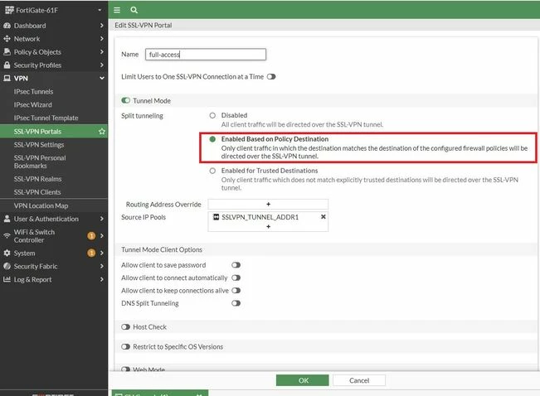Click the System gear icon in the sidebar
The image size is (540, 396).
click(7, 253)
